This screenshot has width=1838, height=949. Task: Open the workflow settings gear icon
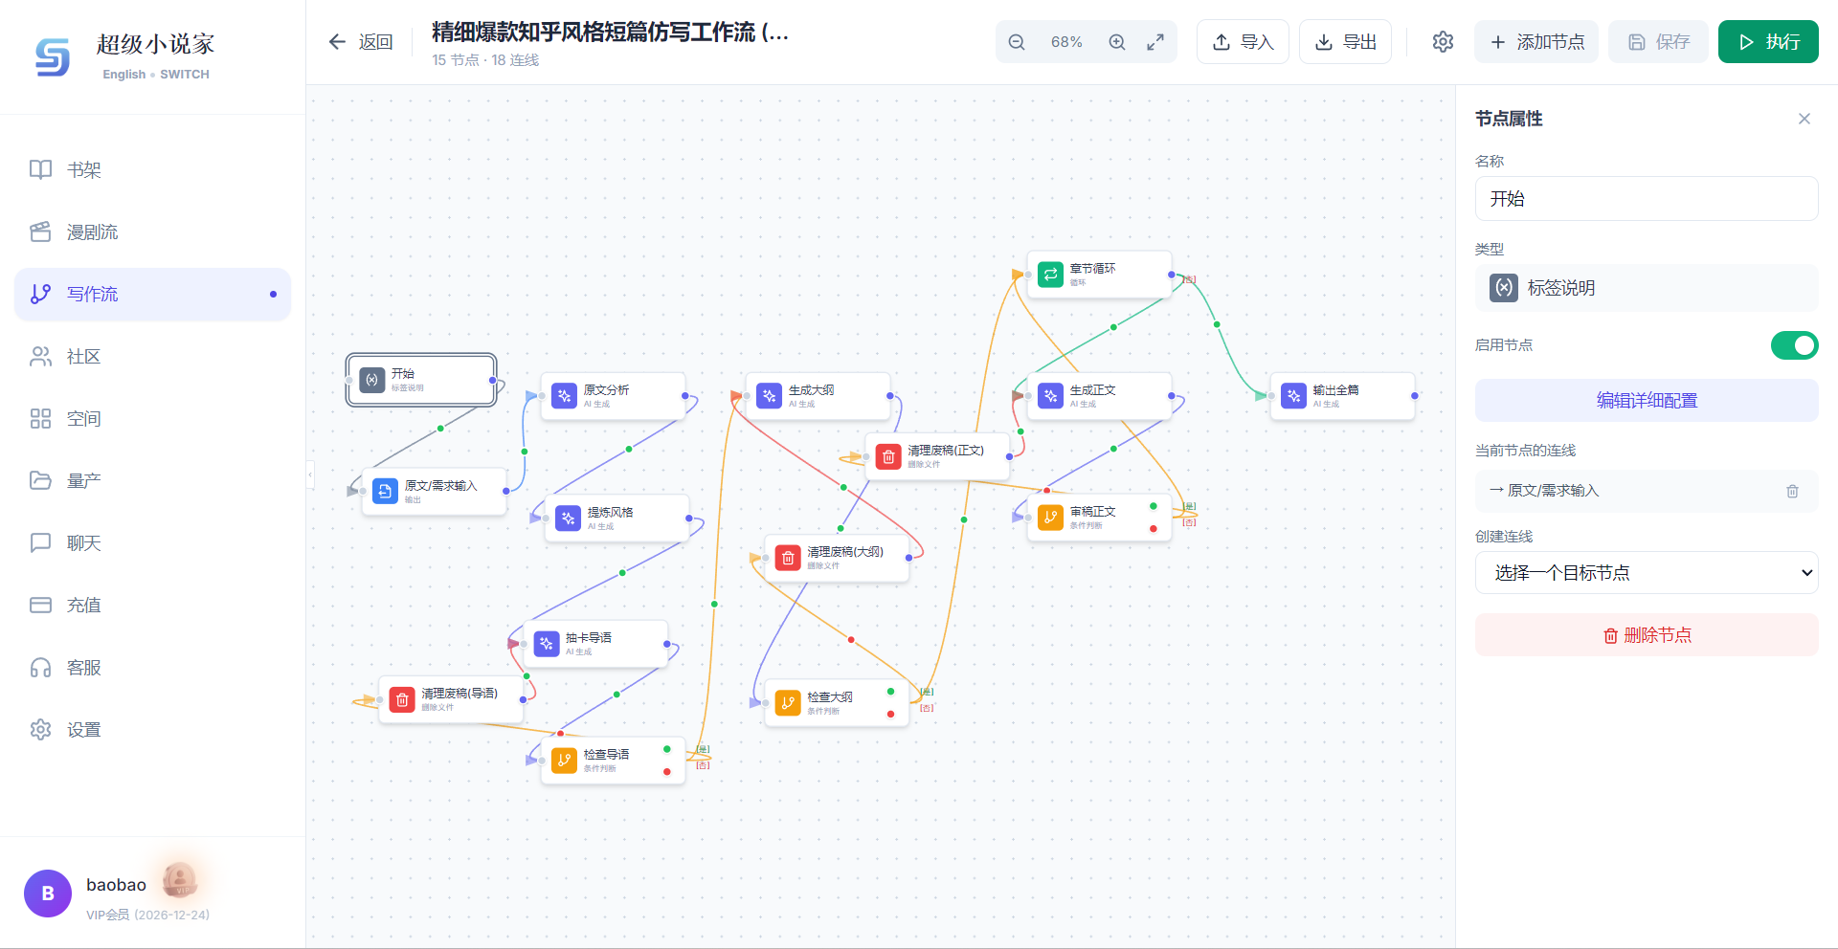pyautogui.click(x=1442, y=42)
